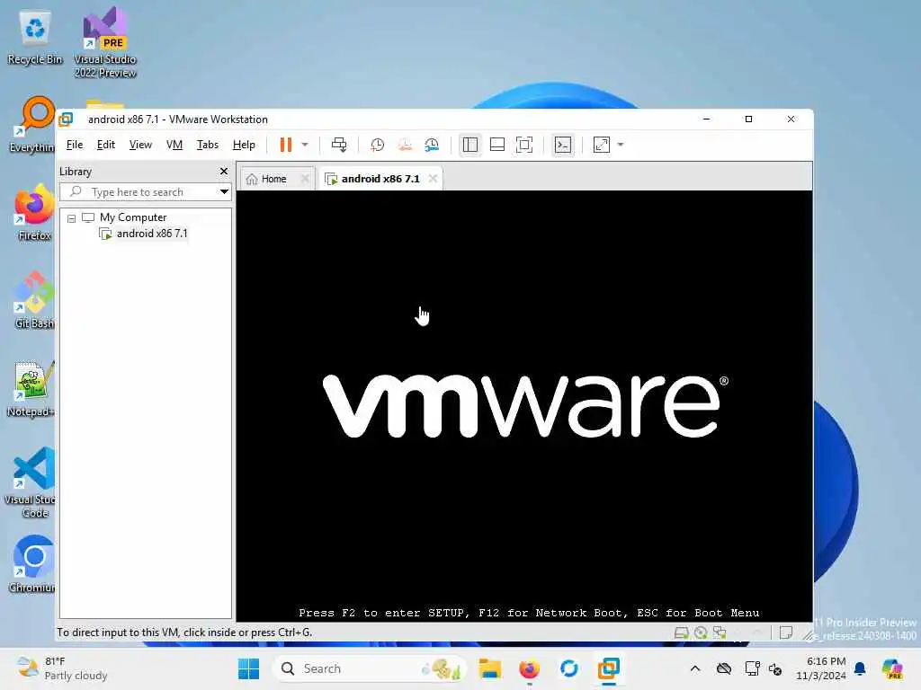921x690 pixels.
Task: Toggle console view icon in toolbar
Action: coord(563,145)
